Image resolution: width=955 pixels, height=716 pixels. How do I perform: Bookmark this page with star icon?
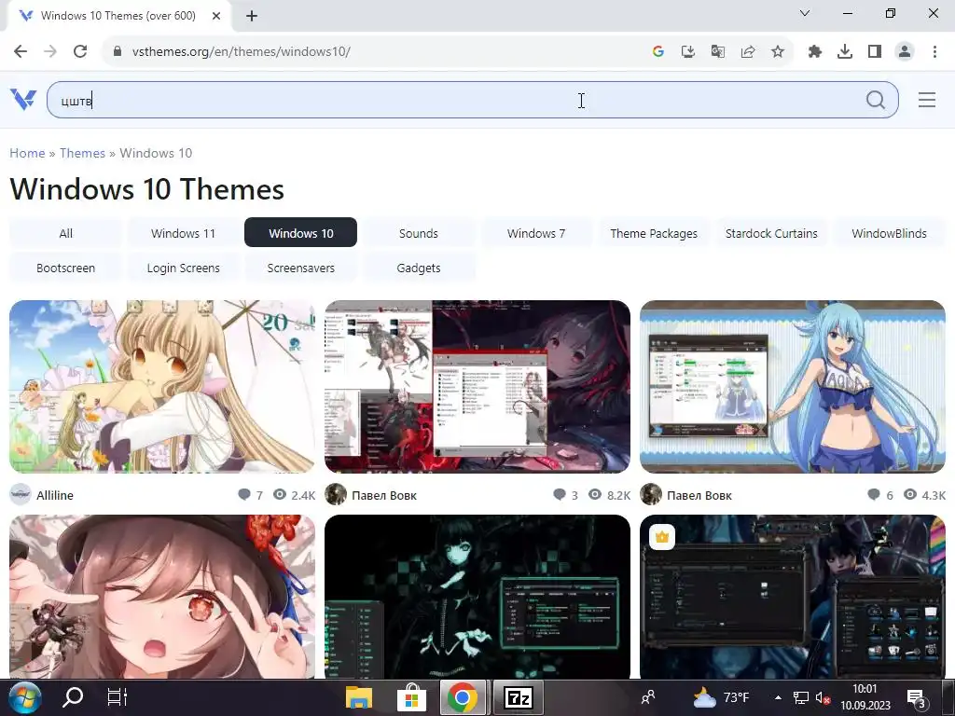point(777,52)
